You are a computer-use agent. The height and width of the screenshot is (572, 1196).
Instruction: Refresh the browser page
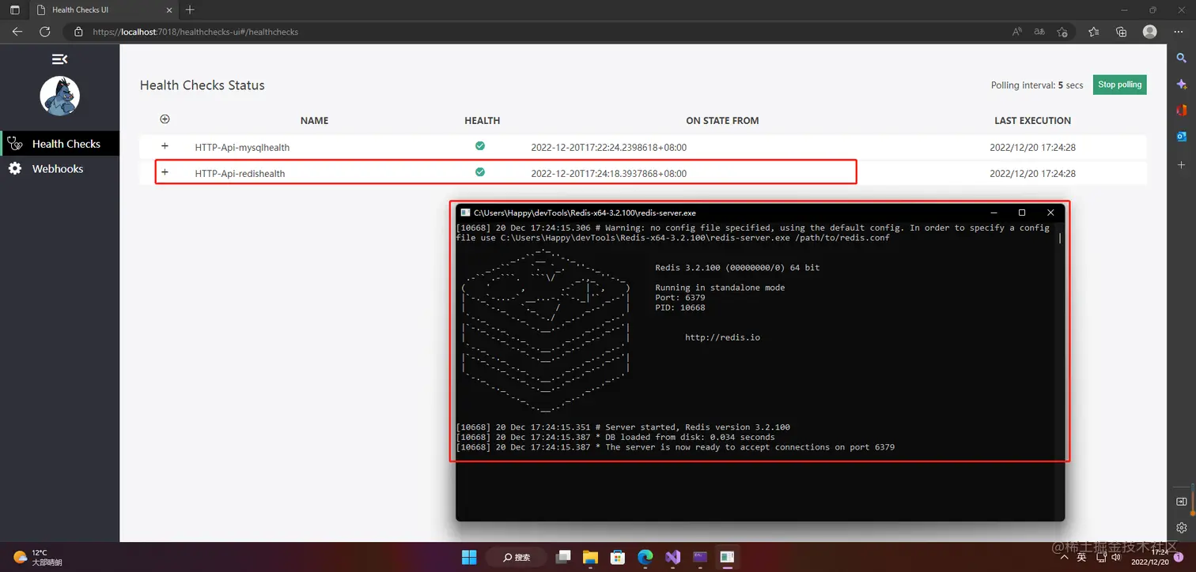coord(45,32)
